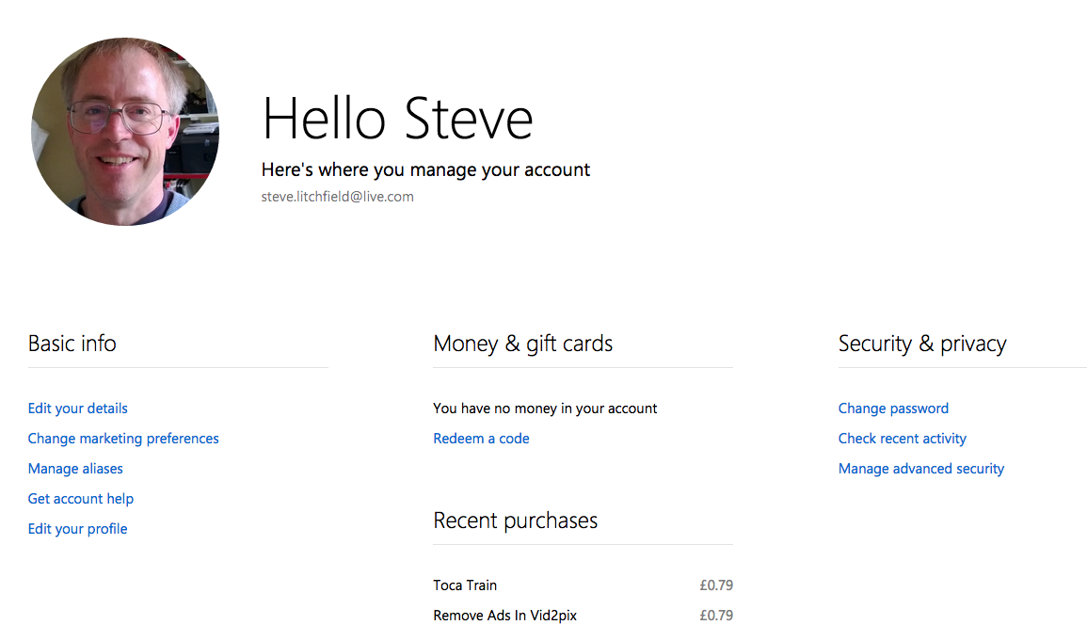1087x641 pixels.
Task: Click the Basic info section heading
Action: coord(72,344)
